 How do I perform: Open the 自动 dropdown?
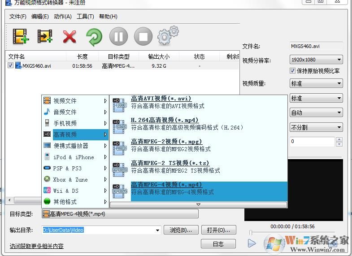316,113
